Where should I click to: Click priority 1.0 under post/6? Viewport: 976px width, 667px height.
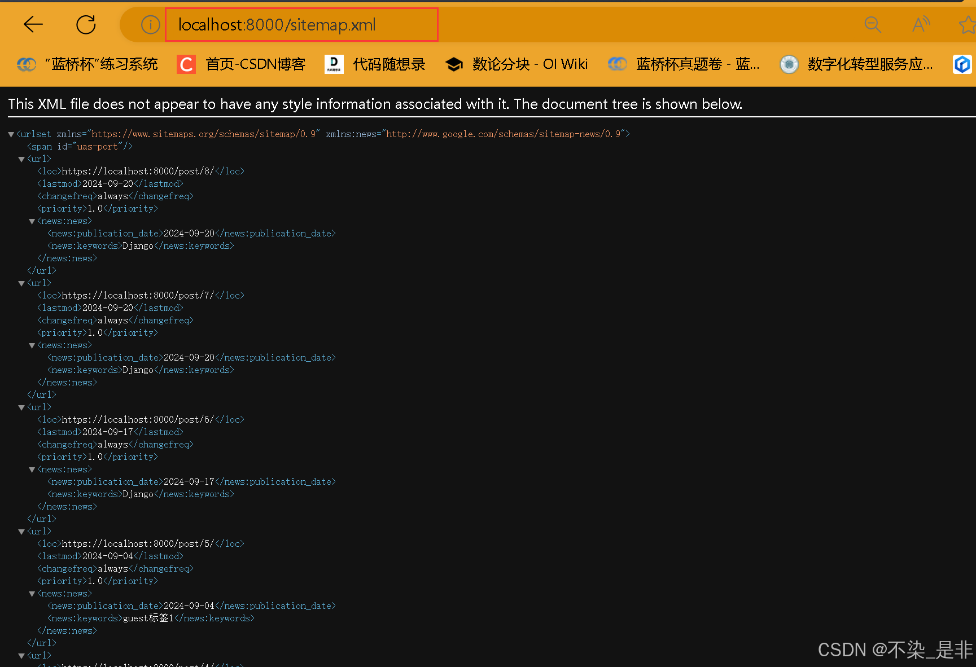[x=95, y=457]
